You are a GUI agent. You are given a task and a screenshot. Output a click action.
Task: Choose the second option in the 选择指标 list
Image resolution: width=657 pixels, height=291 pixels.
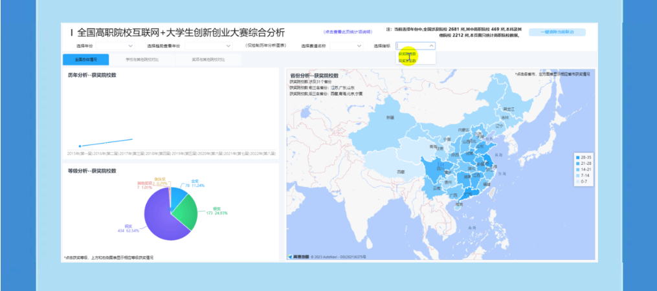(x=408, y=61)
